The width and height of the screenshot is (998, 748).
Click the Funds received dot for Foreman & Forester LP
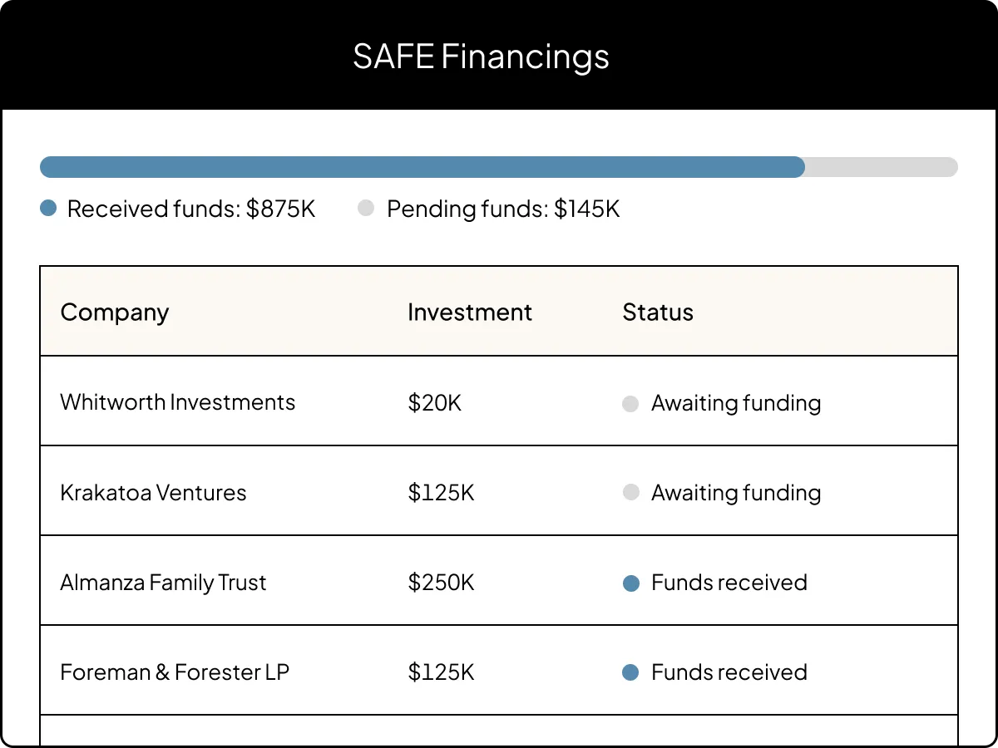630,672
